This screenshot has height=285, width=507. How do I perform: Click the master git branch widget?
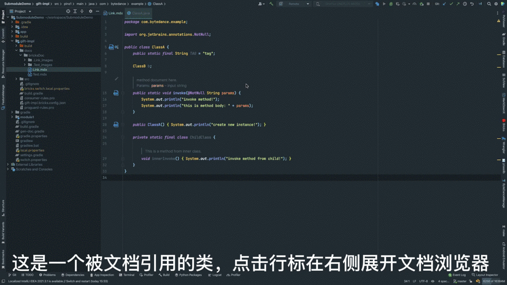click(460, 281)
